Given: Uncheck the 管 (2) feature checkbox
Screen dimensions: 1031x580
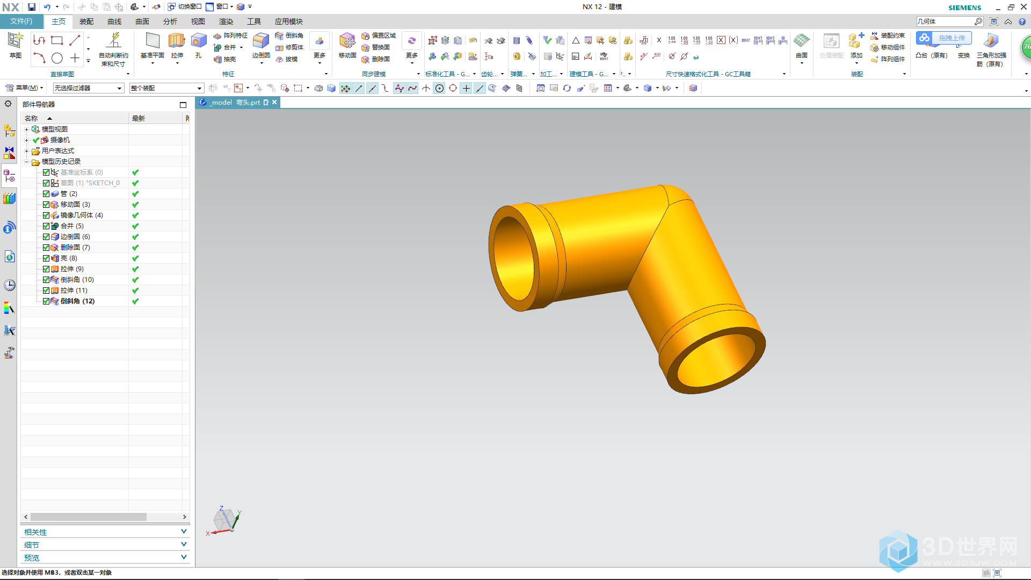Looking at the screenshot, I should click(x=46, y=194).
